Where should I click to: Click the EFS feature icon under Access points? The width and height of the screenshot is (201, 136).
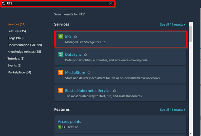click(60, 127)
